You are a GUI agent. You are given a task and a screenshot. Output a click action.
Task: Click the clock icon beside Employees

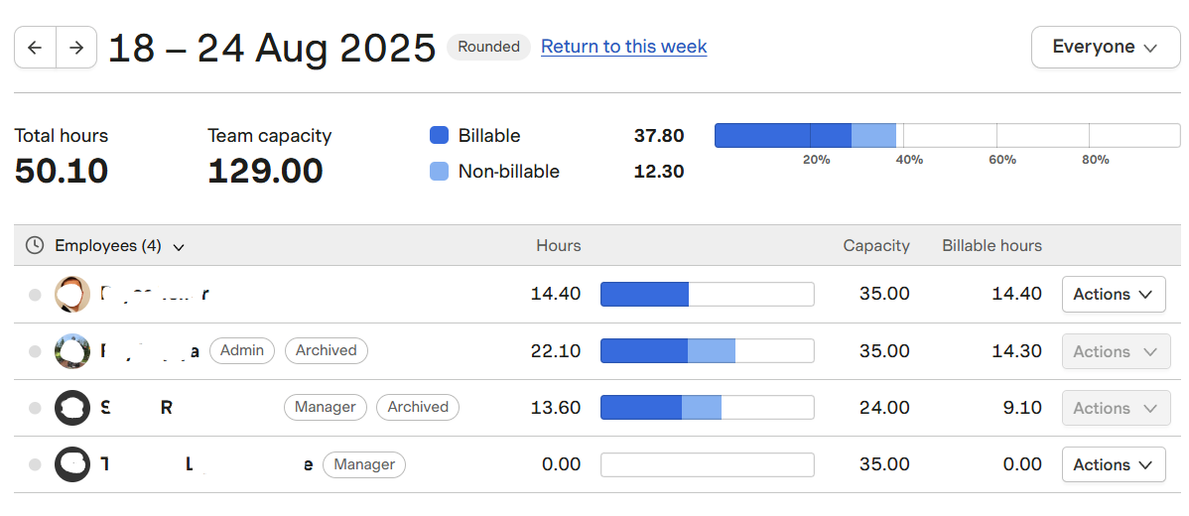(x=35, y=245)
